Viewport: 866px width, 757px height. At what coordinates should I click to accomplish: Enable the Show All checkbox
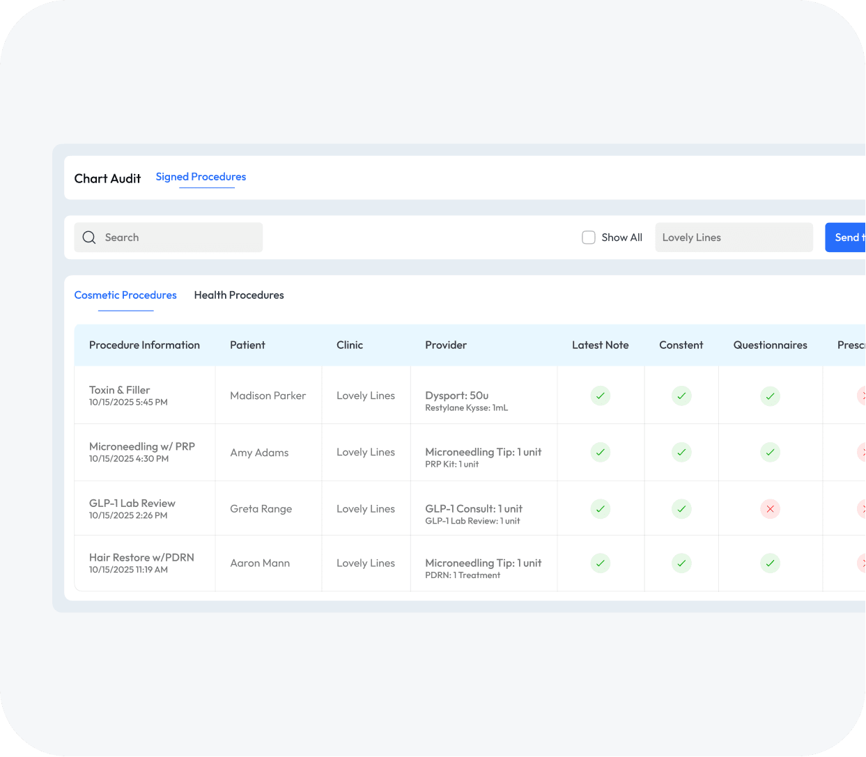coord(589,237)
